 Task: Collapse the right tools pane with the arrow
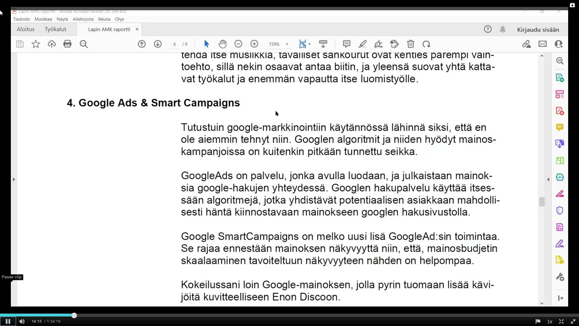560,298
